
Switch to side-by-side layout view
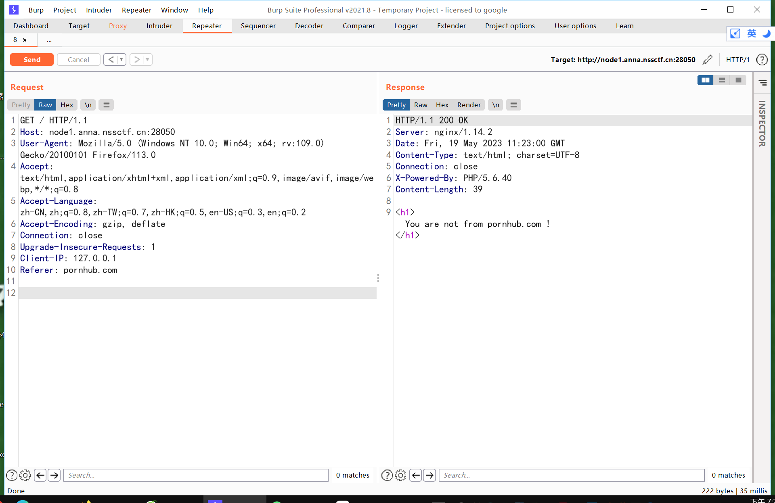pyautogui.click(x=705, y=80)
